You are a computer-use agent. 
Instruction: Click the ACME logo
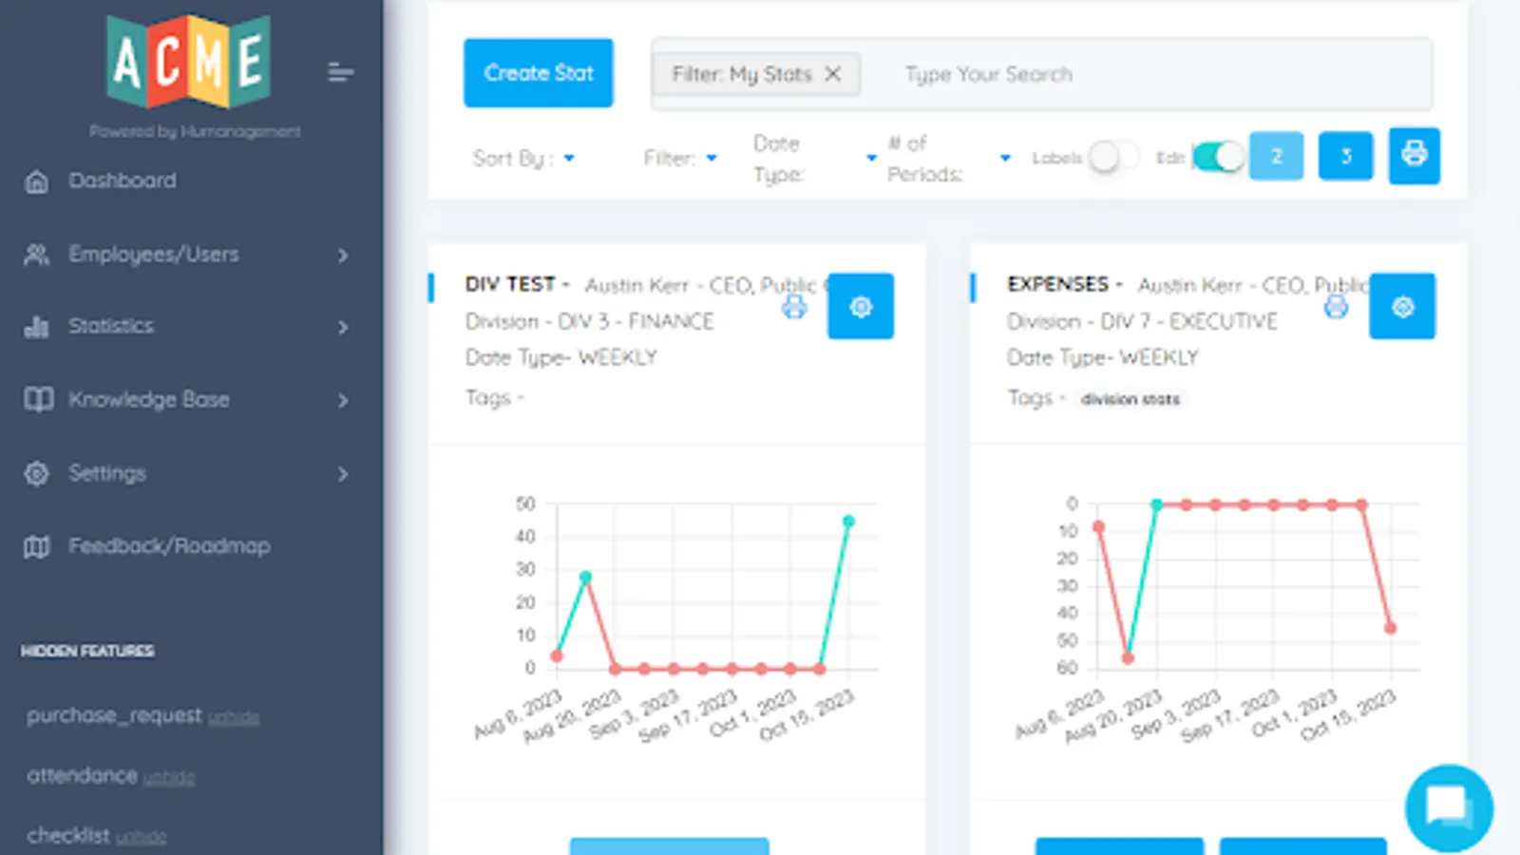coord(189,61)
